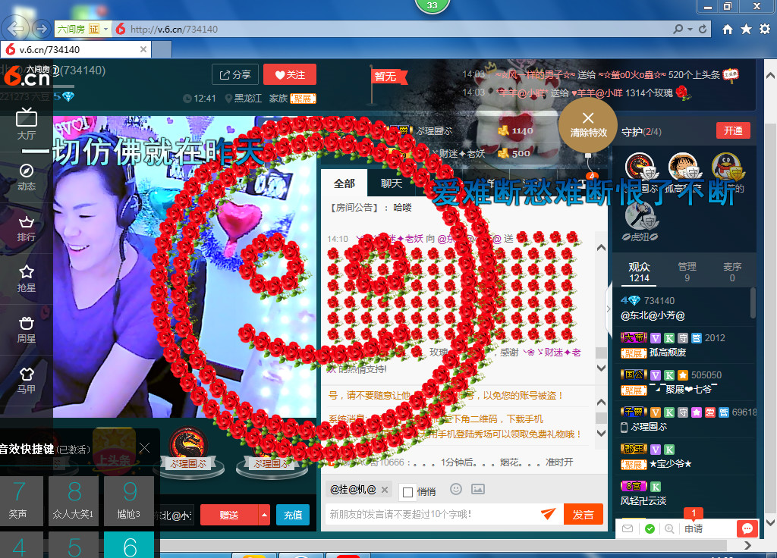Click the image upload icon in chat
This screenshot has height=558, width=777.
478,489
